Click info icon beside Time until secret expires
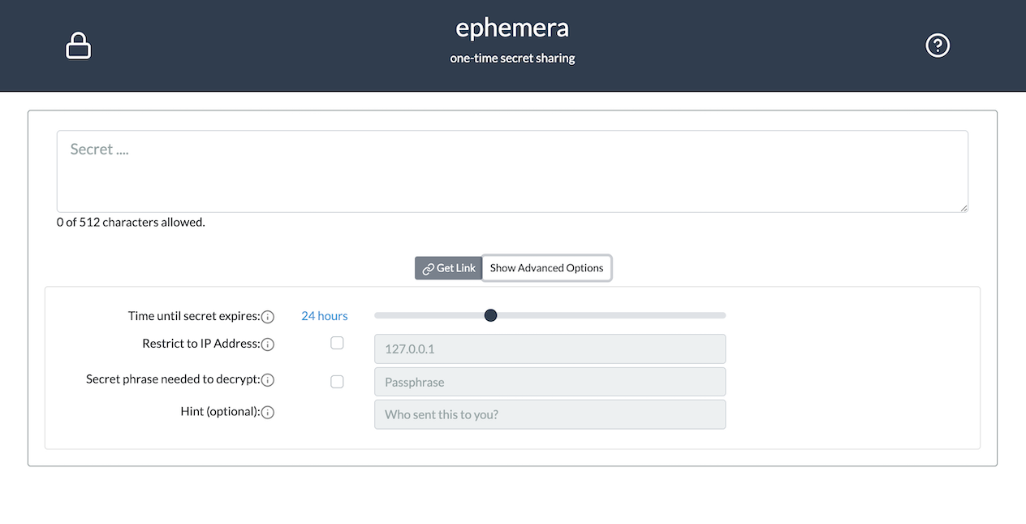Screen dimensions: 1026x524 pos(268,317)
